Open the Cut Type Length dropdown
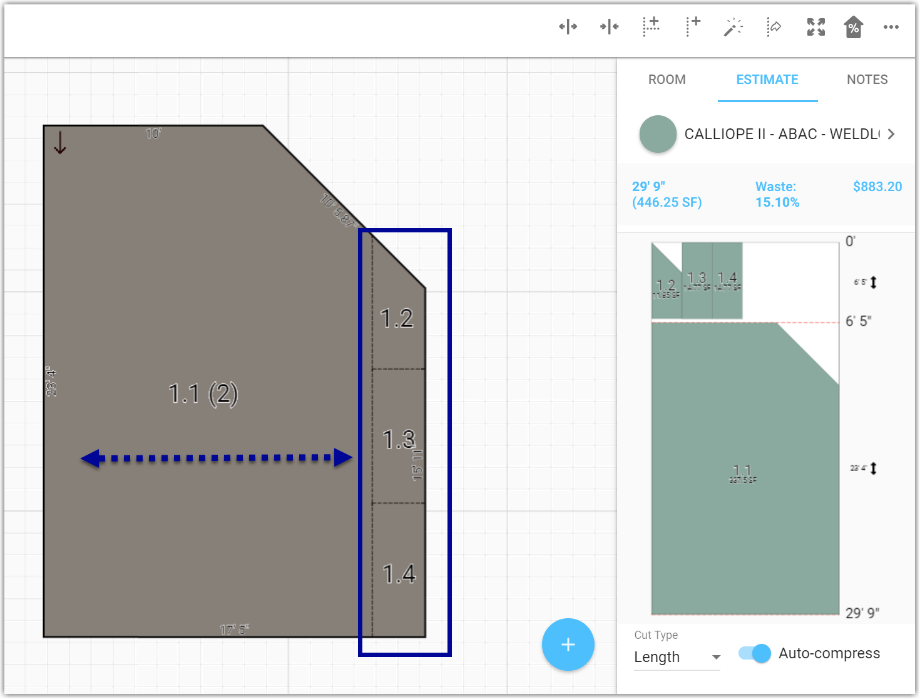This screenshot has height=699, width=920. click(677, 657)
